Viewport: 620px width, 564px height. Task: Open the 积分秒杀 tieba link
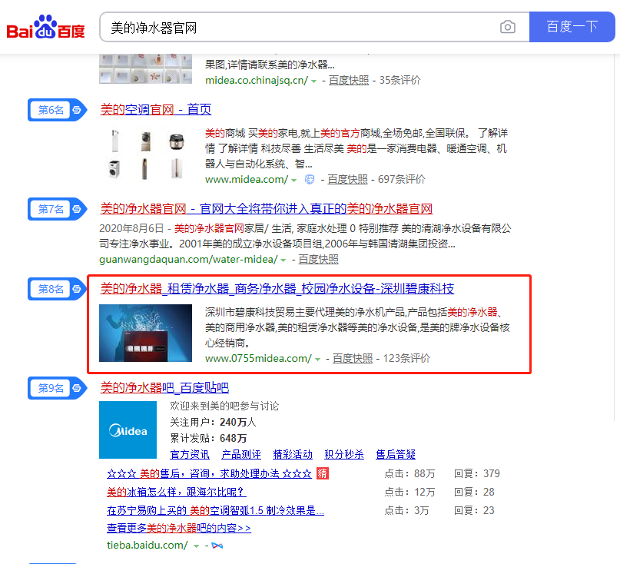(344, 454)
